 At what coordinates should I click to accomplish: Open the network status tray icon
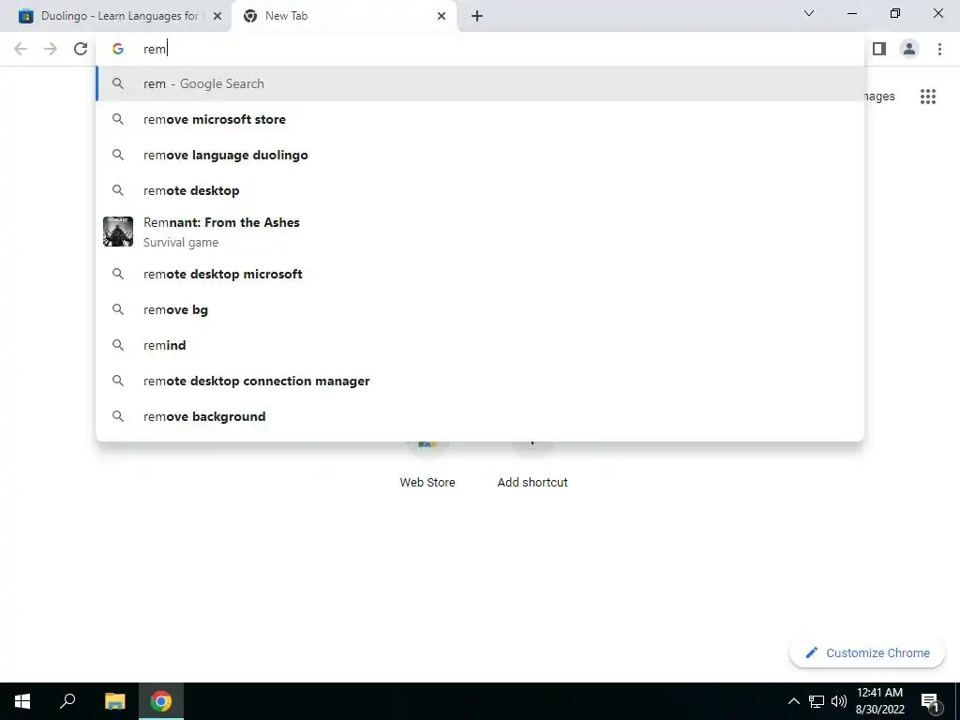[x=817, y=701]
